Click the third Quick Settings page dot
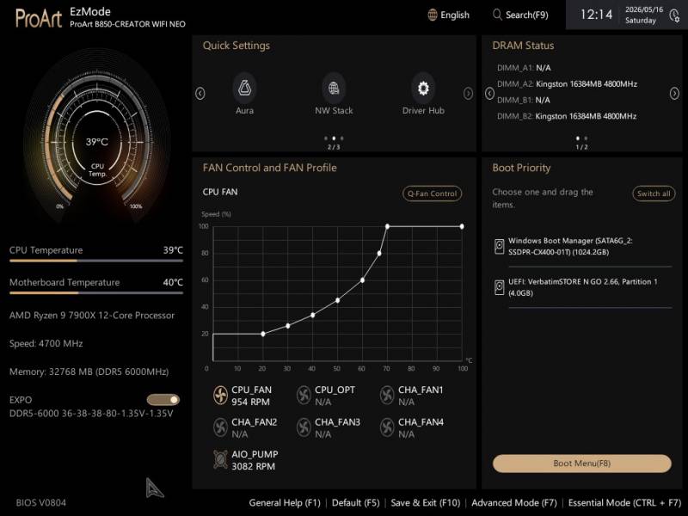 click(x=341, y=138)
